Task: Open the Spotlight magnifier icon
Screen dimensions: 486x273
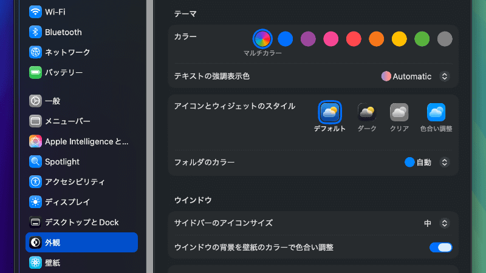Action: pos(35,161)
